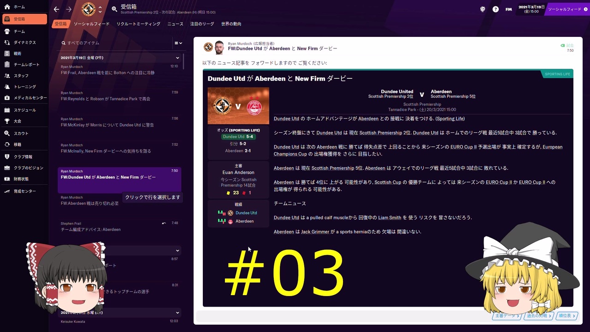Open the スタッフ staff icon
Screen dimensions: 590x332
(x=7, y=76)
